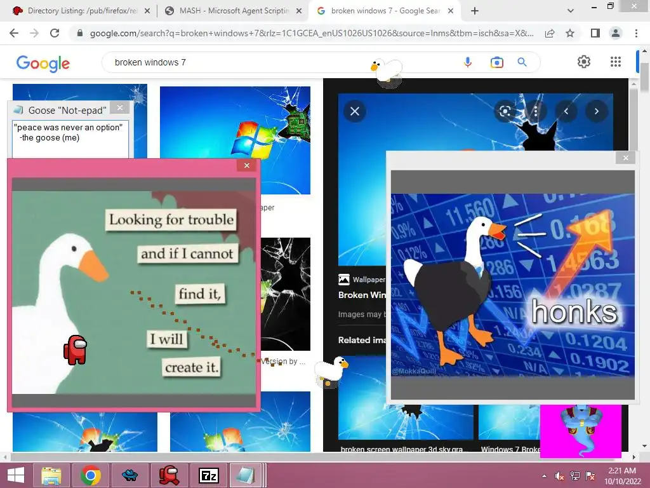Open the blue UFO taskbar app
The width and height of the screenshot is (650, 488).
coord(129,475)
